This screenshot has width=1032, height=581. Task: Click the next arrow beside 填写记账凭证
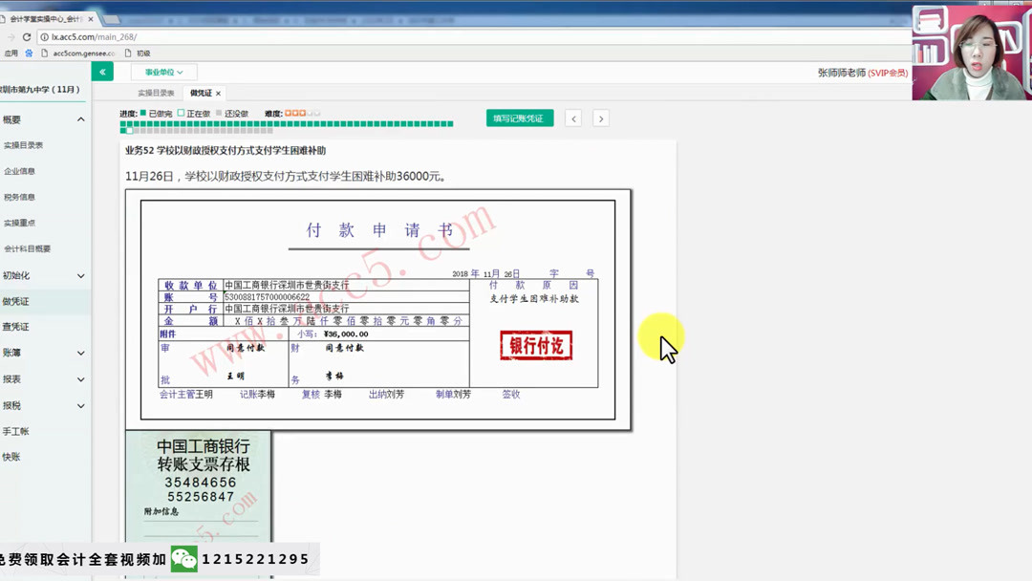tap(600, 118)
